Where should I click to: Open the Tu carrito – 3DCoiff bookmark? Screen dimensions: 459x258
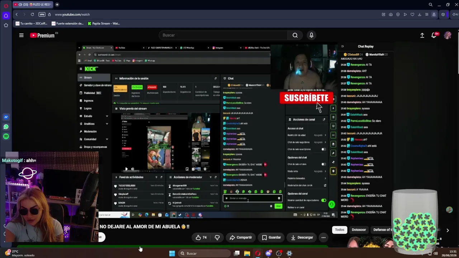(x=32, y=24)
